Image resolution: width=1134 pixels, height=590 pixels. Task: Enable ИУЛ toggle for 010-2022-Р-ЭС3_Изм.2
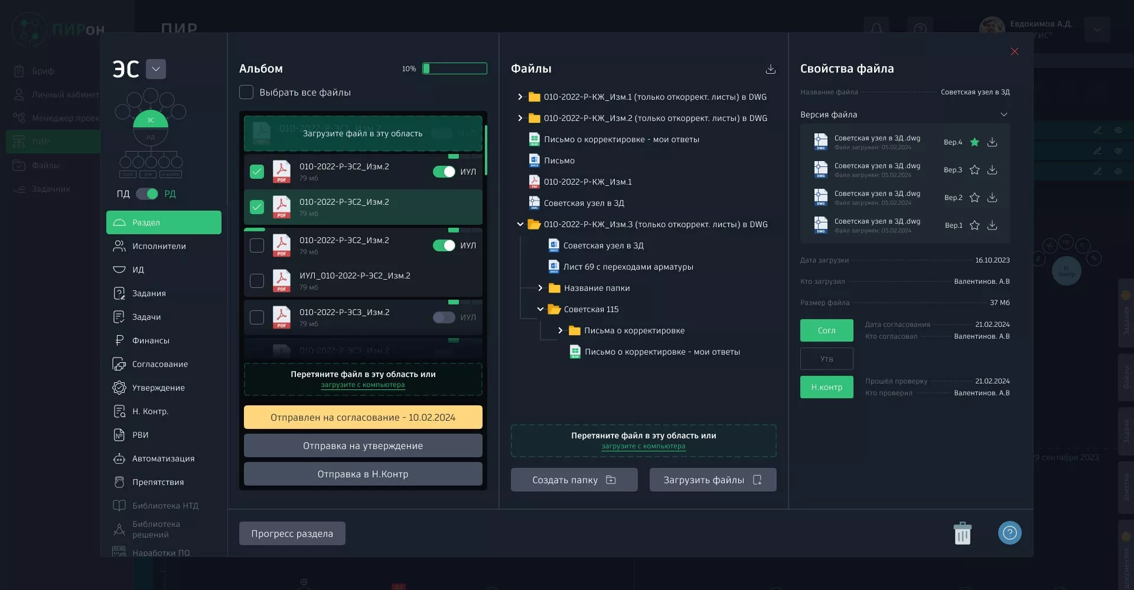(444, 317)
